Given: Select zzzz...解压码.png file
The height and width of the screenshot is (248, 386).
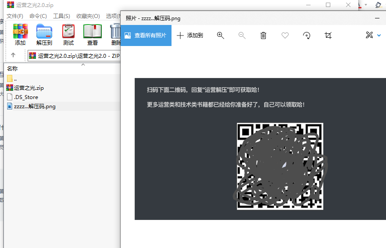Looking at the screenshot, I should point(31,106).
